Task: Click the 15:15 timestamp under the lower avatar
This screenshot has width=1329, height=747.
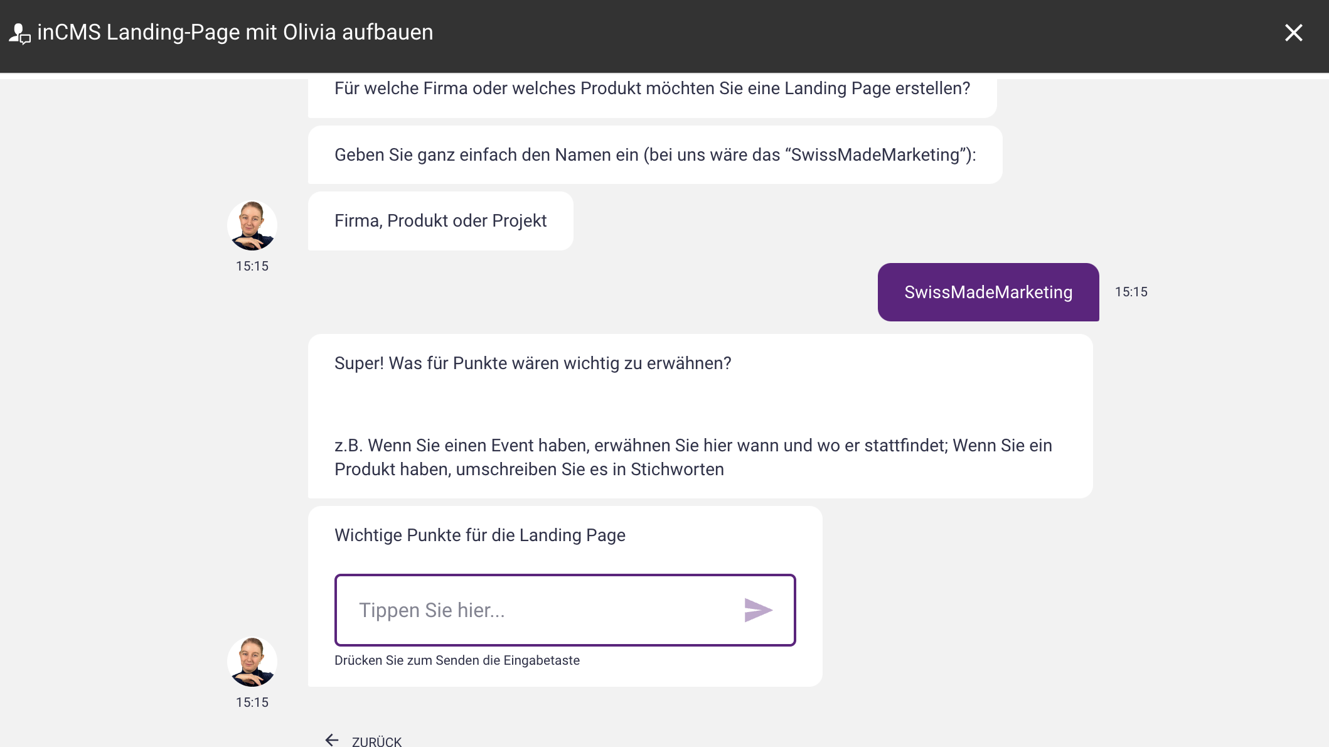Action: pyautogui.click(x=252, y=702)
